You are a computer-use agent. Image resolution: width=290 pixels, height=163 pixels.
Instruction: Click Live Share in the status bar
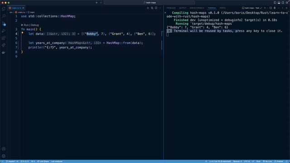pyautogui.click(x=43, y=161)
